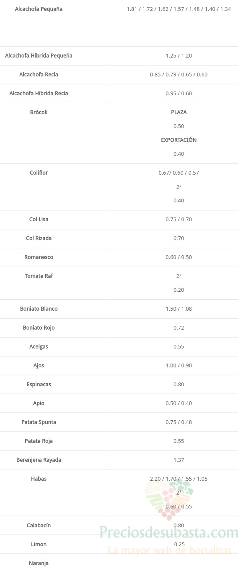
Task: Select the Alcachofa Híbrida Recia price cell
Action: [179, 93]
